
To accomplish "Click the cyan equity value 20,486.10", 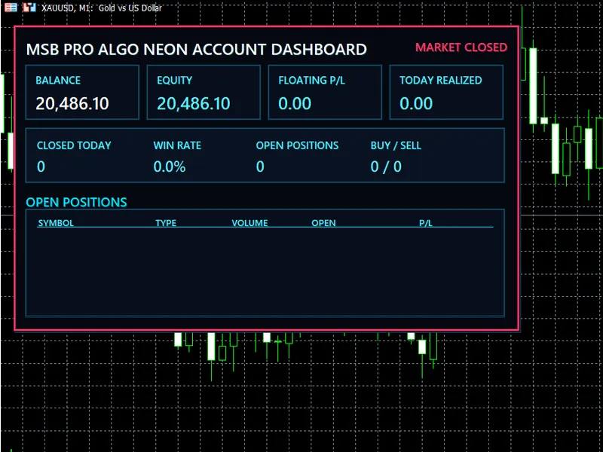I will tap(194, 103).
